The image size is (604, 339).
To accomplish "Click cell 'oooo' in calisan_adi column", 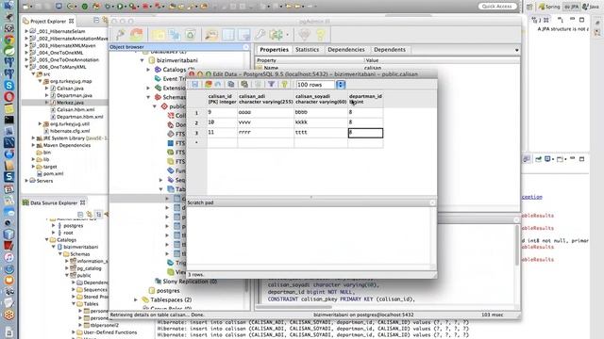I will point(265,112).
